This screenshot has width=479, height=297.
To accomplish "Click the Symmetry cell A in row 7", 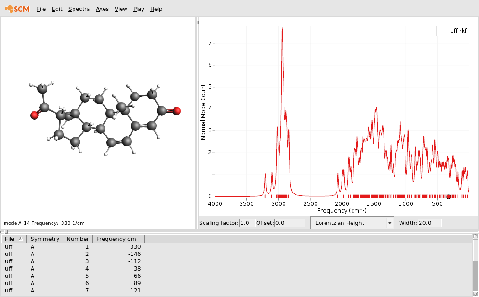I will pos(32,291).
